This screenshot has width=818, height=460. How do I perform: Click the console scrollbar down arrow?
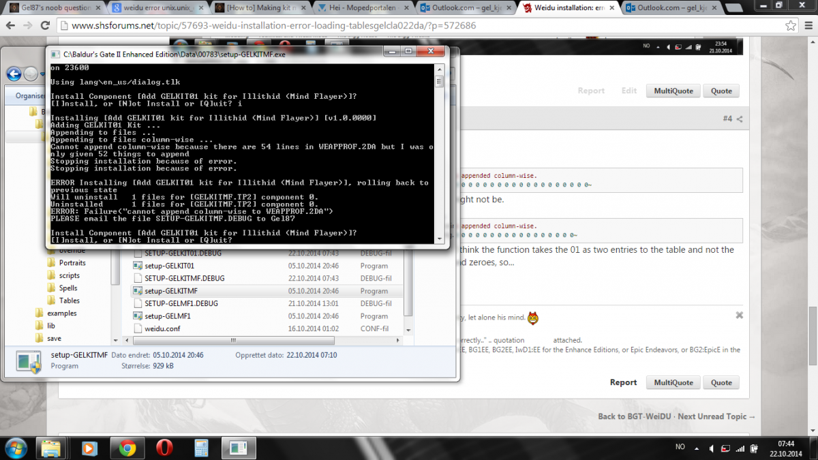(439, 239)
